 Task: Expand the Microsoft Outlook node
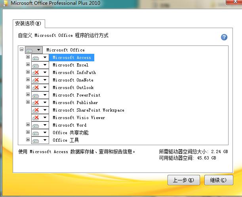coord(28,87)
